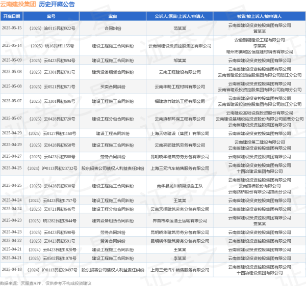Click defendant 贾某某
Viewport: 306px width, 286px height.
coord(260,224)
